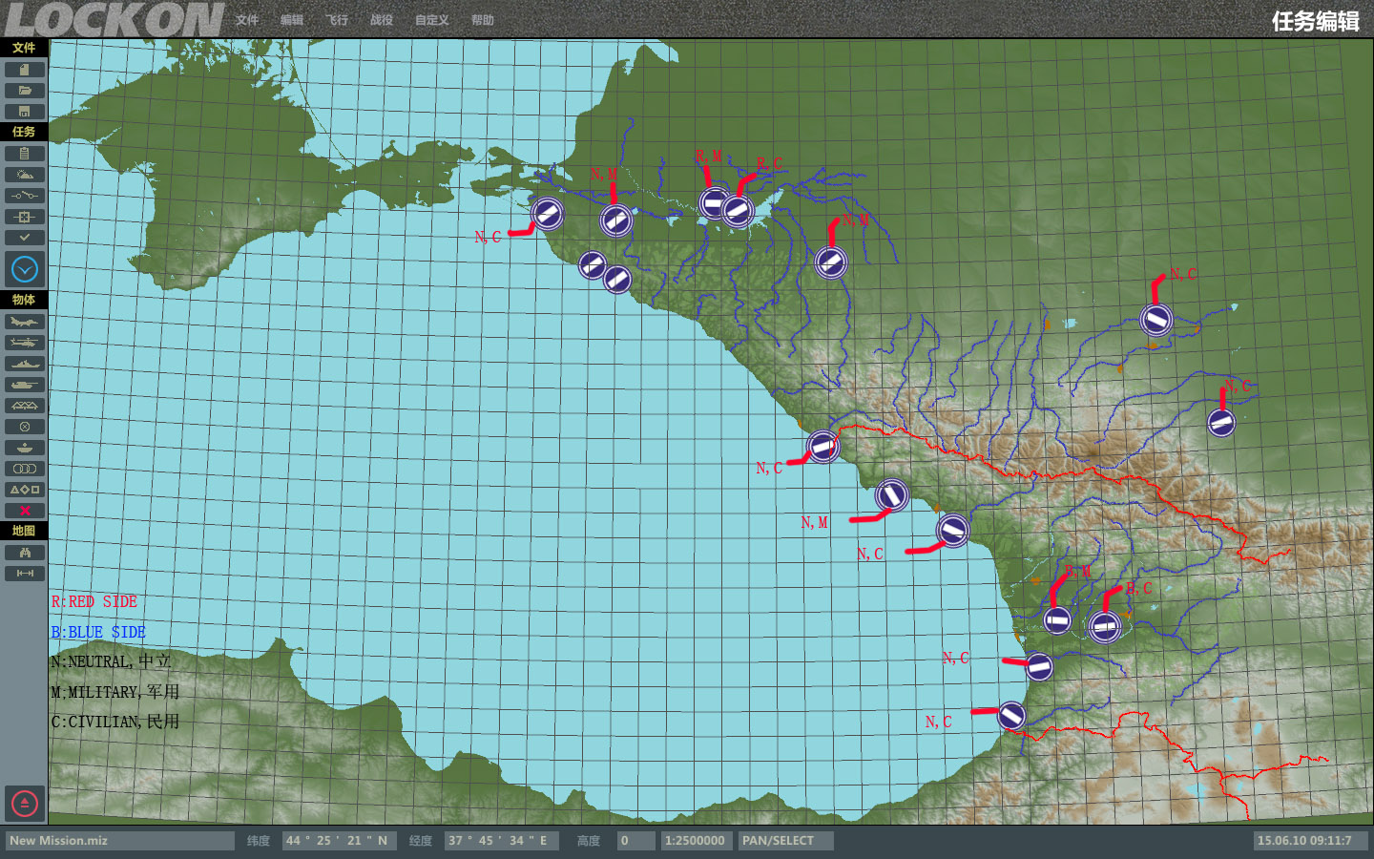This screenshot has width=1374, height=859.
Task: Select the triple circles icon
Action: pos(24,469)
